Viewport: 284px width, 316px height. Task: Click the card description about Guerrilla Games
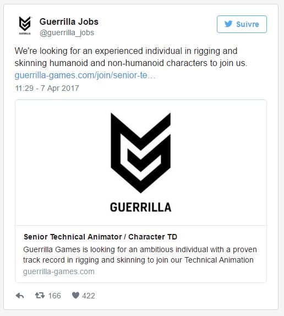140,255
